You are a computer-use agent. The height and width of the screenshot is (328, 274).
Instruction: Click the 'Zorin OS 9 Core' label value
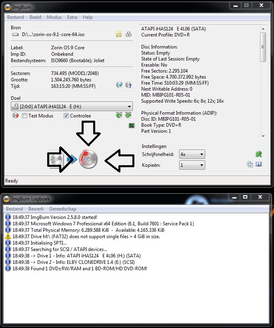point(68,47)
